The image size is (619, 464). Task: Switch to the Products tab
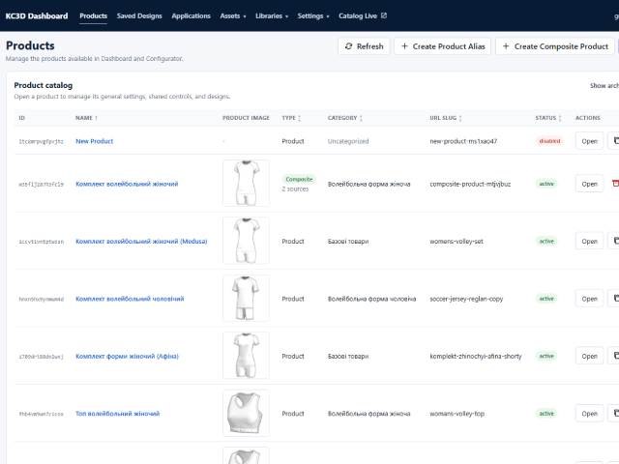pyautogui.click(x=93, y=16)
